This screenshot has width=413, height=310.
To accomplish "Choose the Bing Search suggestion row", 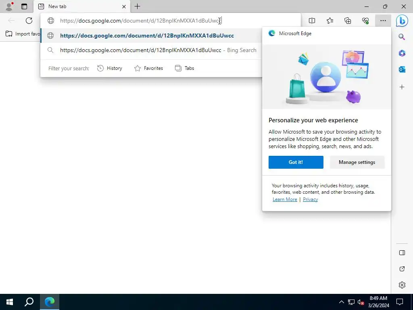I will (x=151, y=50).
